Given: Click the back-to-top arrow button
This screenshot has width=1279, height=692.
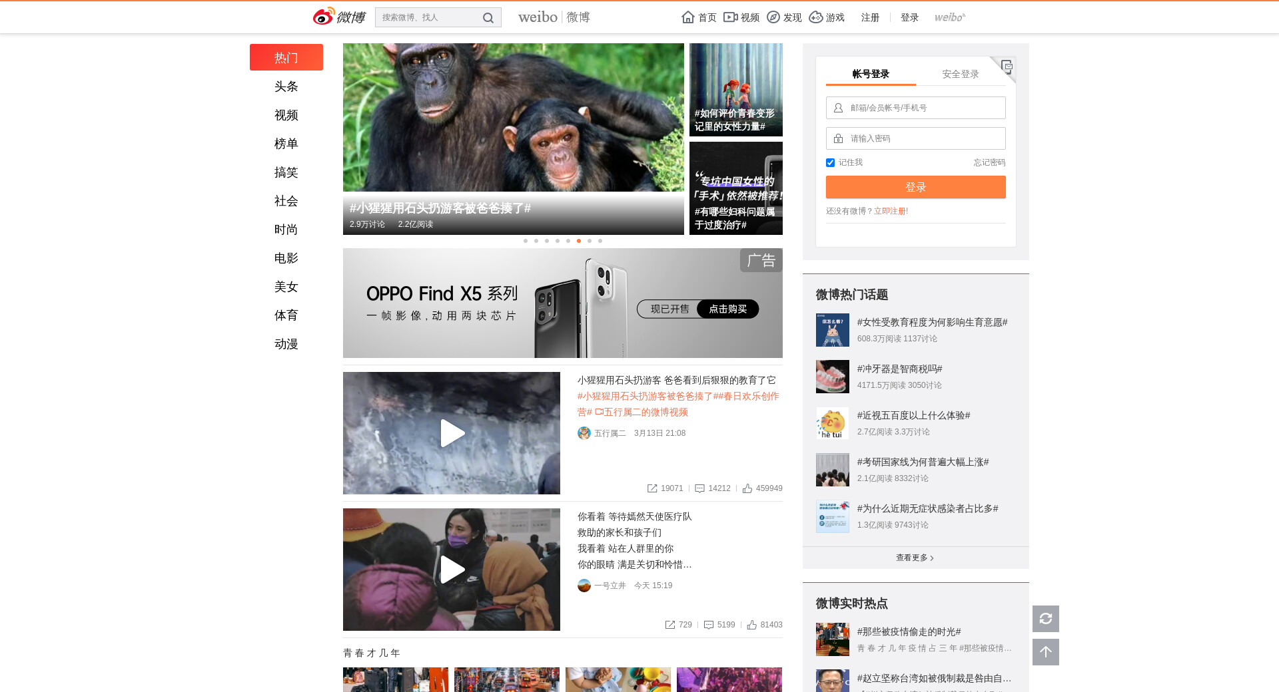Looking at the screenshot, I should [x=1045, y=652].
